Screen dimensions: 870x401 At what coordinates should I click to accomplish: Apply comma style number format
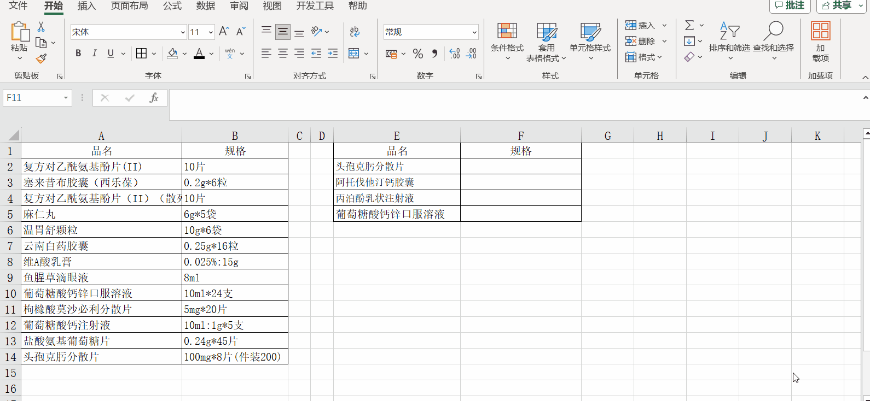[435, 53]
